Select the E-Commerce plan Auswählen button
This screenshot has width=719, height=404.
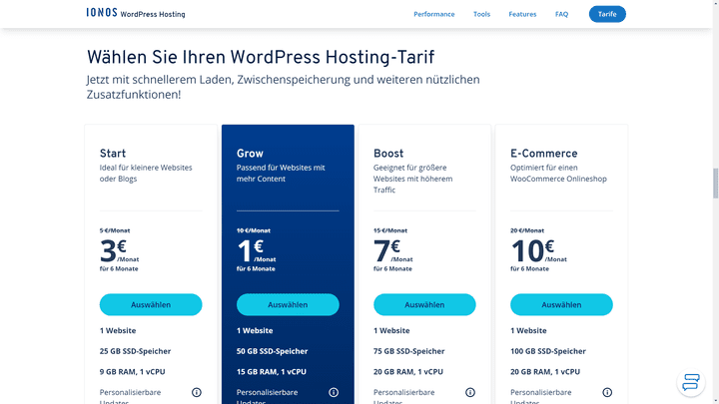click(561, 304)
